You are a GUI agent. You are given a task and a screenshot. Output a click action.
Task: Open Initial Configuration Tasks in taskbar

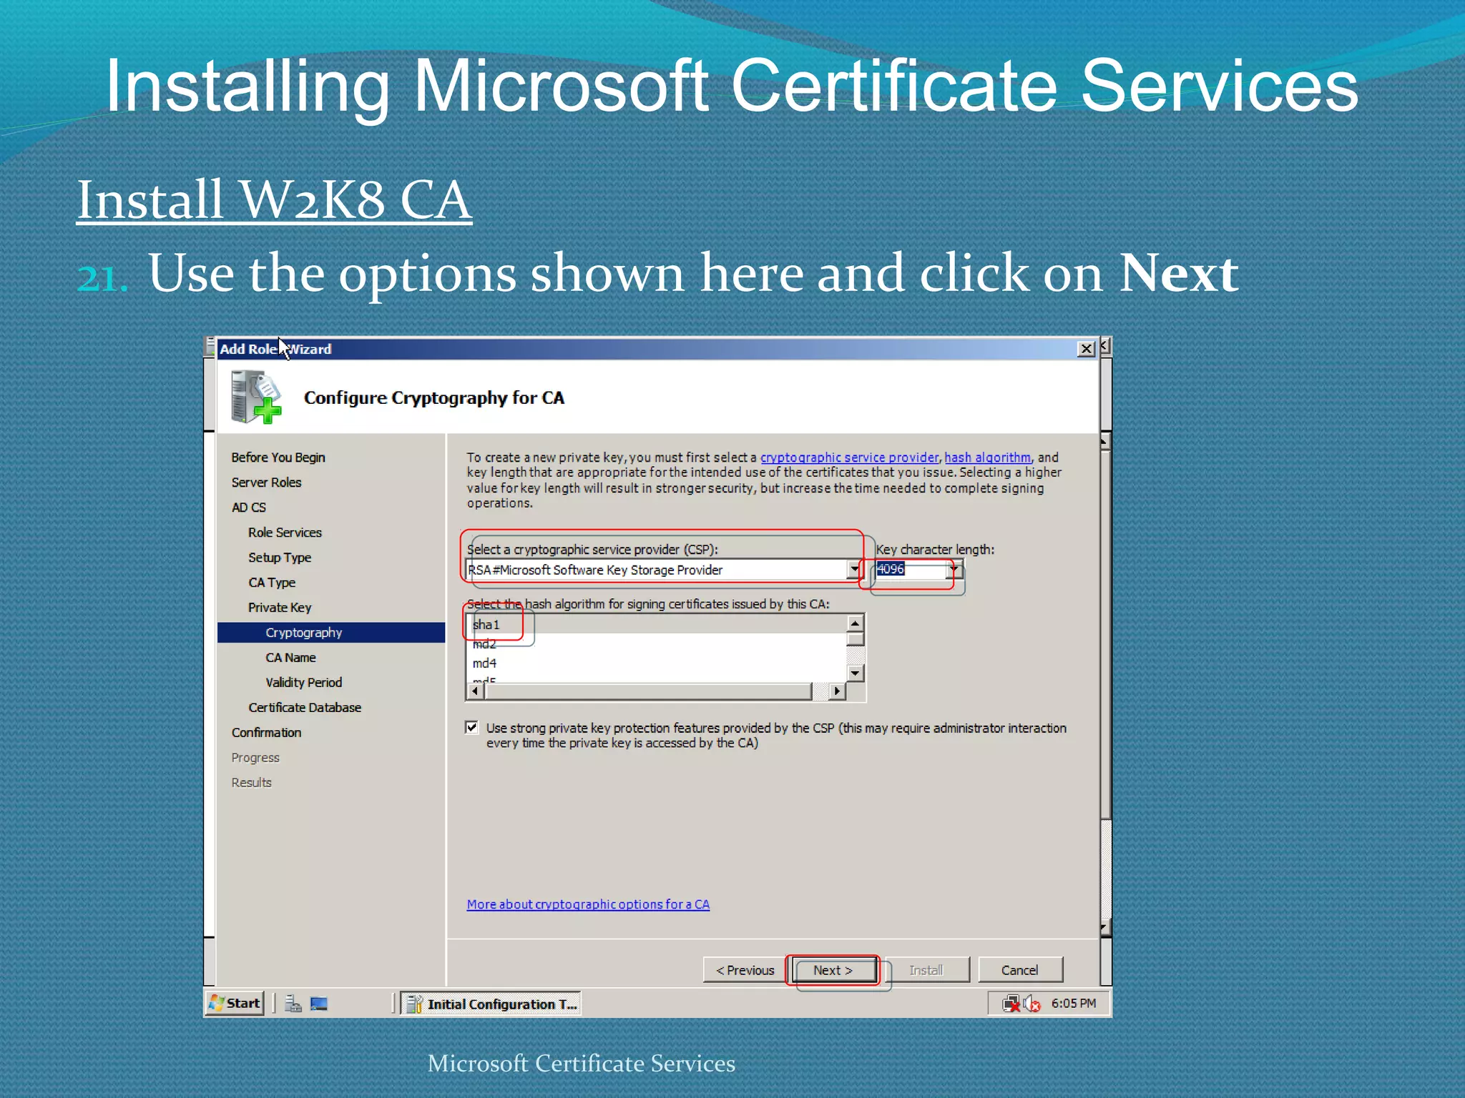(x=491, y=1004)
